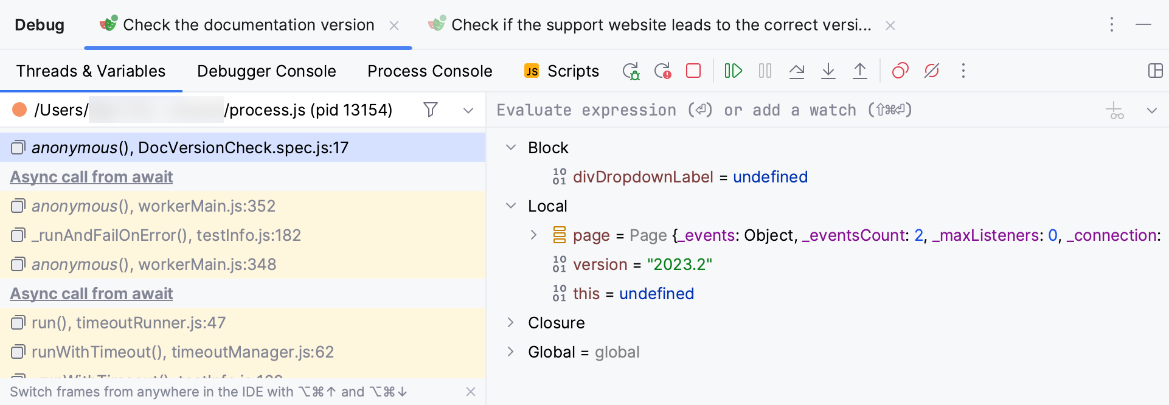Expand the page variable node

click(x=533, y=235)
